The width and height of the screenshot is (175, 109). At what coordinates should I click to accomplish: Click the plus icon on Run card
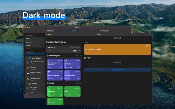pyautogui.click(x=78, y=95)
